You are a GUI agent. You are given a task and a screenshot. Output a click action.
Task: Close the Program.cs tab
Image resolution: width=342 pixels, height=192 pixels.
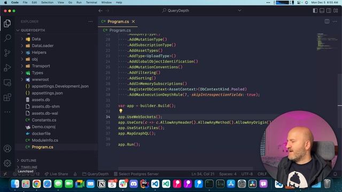(x=133, y=21)
